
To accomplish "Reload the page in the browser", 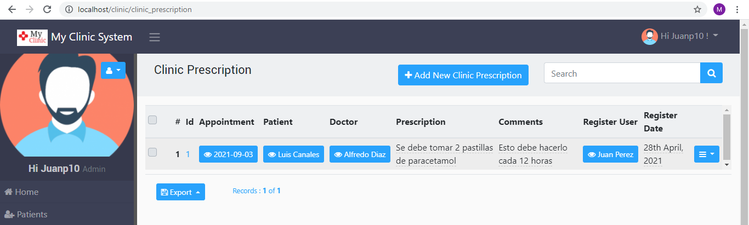I will tap(47, 9).
